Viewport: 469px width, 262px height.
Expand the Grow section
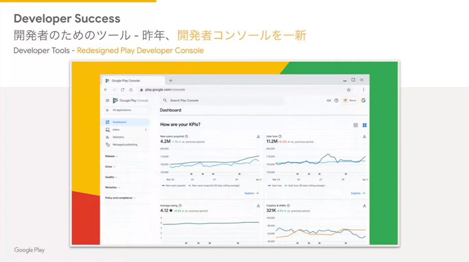(110, 167)
